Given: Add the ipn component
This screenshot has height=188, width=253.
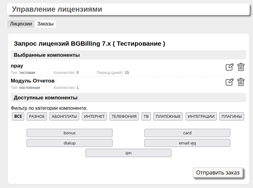Looking at the screenshot, I should (128, 153).
